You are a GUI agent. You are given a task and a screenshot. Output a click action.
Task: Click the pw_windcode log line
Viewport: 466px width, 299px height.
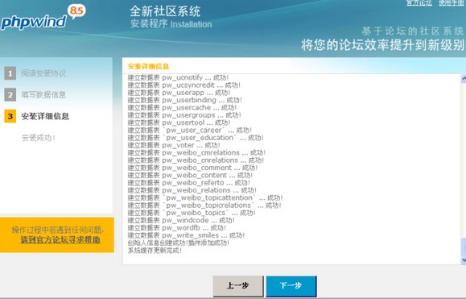point(181,220)
